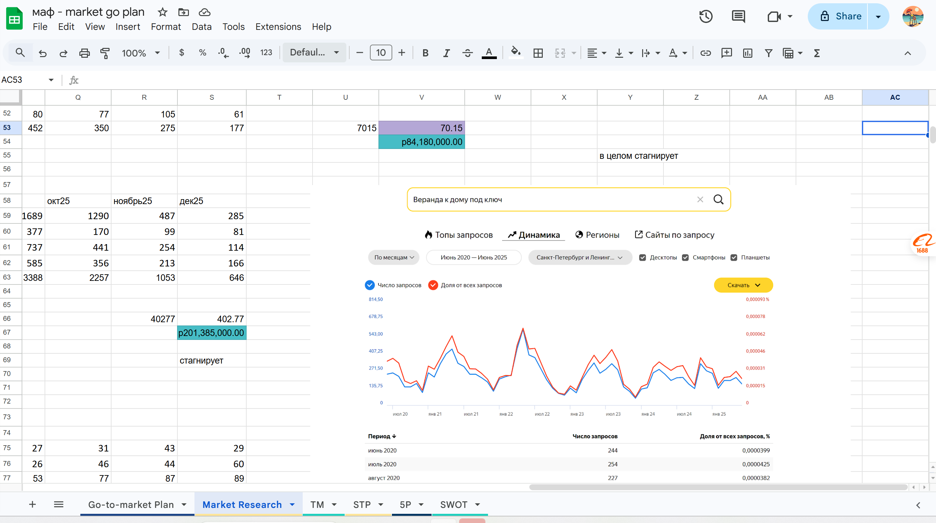Switch to the SWOT sheet tab

coord(454,505)
